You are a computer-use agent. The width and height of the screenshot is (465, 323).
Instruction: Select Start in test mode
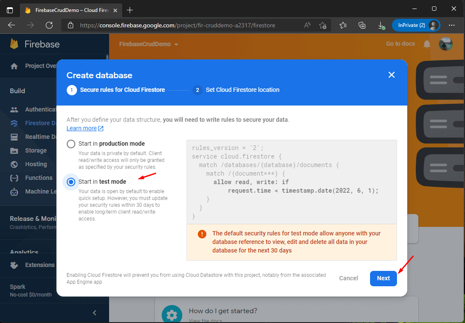71,182
